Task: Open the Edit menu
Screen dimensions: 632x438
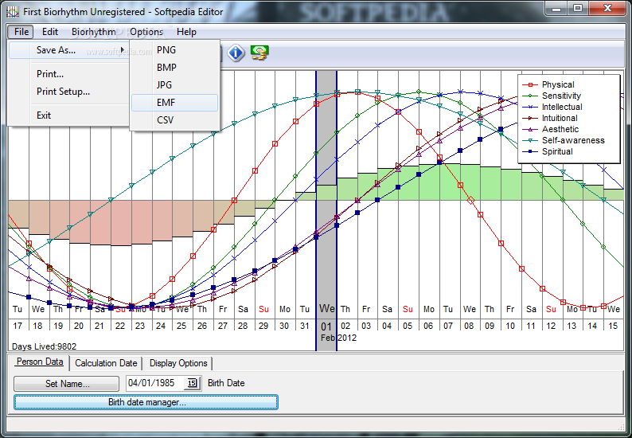Action: (x=50, y=32)
